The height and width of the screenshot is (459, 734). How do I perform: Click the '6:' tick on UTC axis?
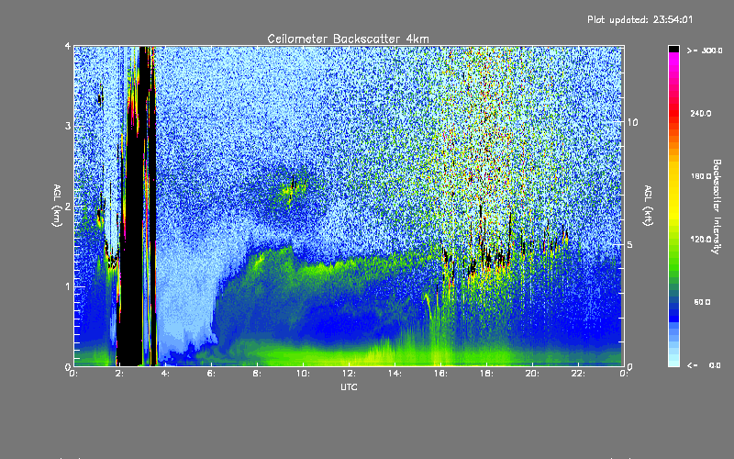211,374
